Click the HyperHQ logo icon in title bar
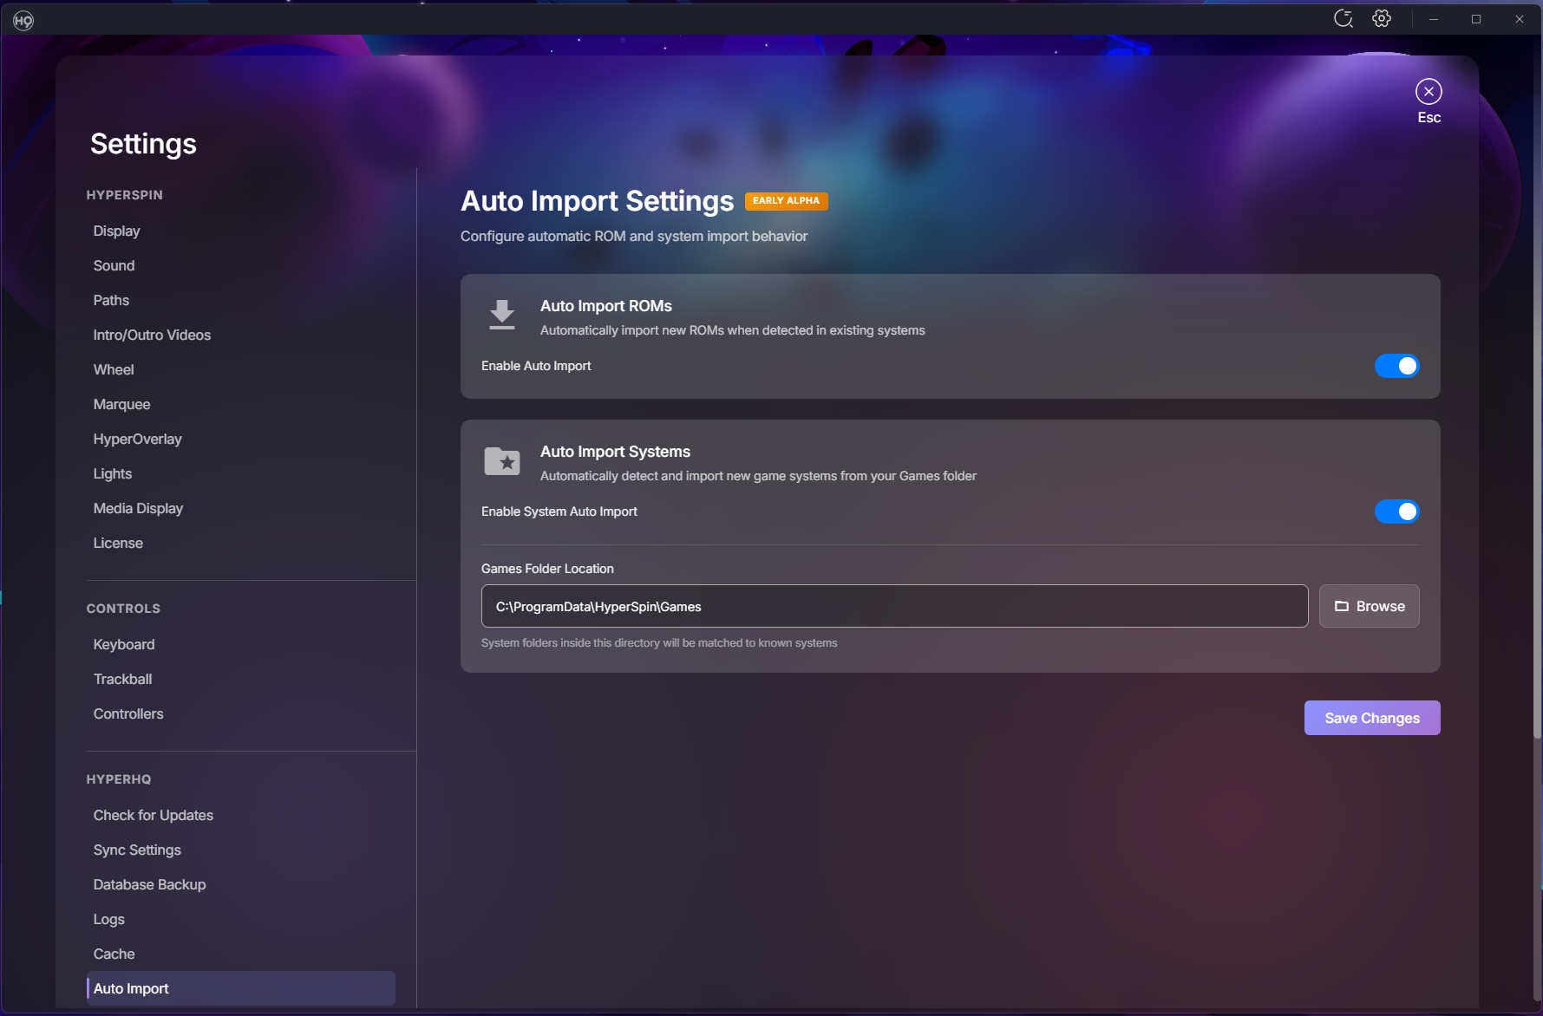Image resolution: width=1543 pixels, height=1016 pixels. (x=23, y=20)
